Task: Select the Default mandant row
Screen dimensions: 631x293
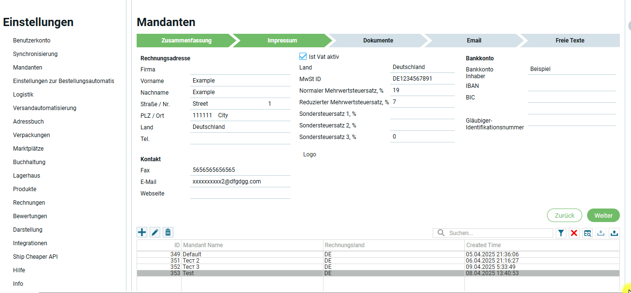Action: click(251, 254)
